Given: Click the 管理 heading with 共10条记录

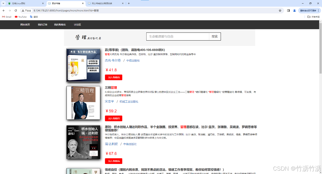Looking at the screenshot, I should pos(88,38).
